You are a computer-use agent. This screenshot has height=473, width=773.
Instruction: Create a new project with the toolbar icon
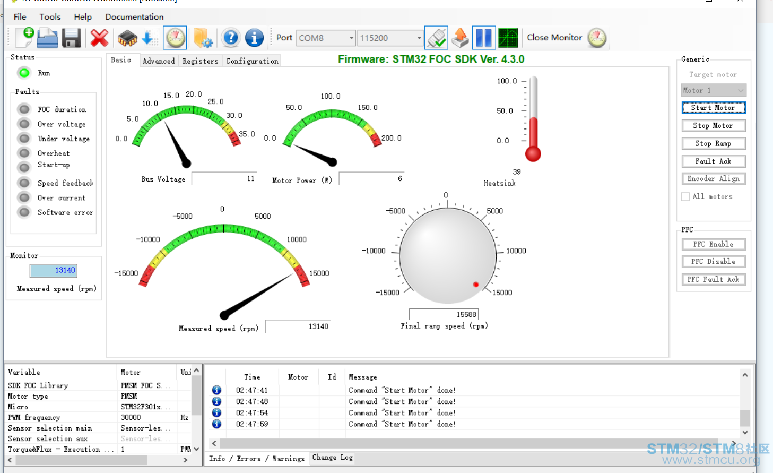25,38
